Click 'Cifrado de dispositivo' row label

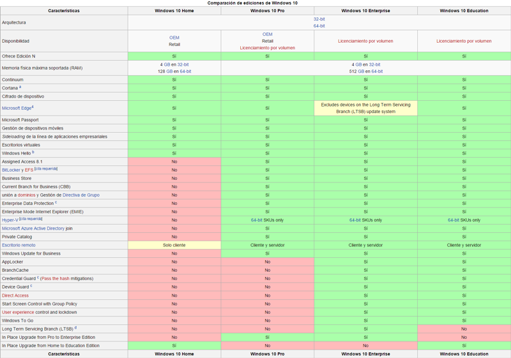click(x=23, y=96)
